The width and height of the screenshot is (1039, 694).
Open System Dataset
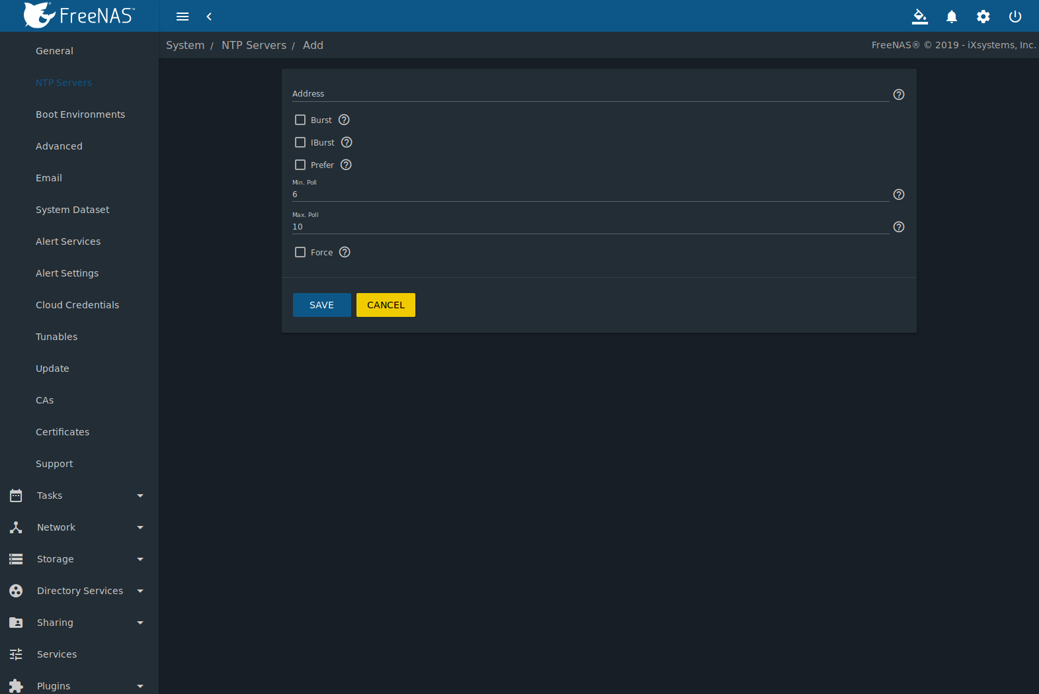point(73,210)
